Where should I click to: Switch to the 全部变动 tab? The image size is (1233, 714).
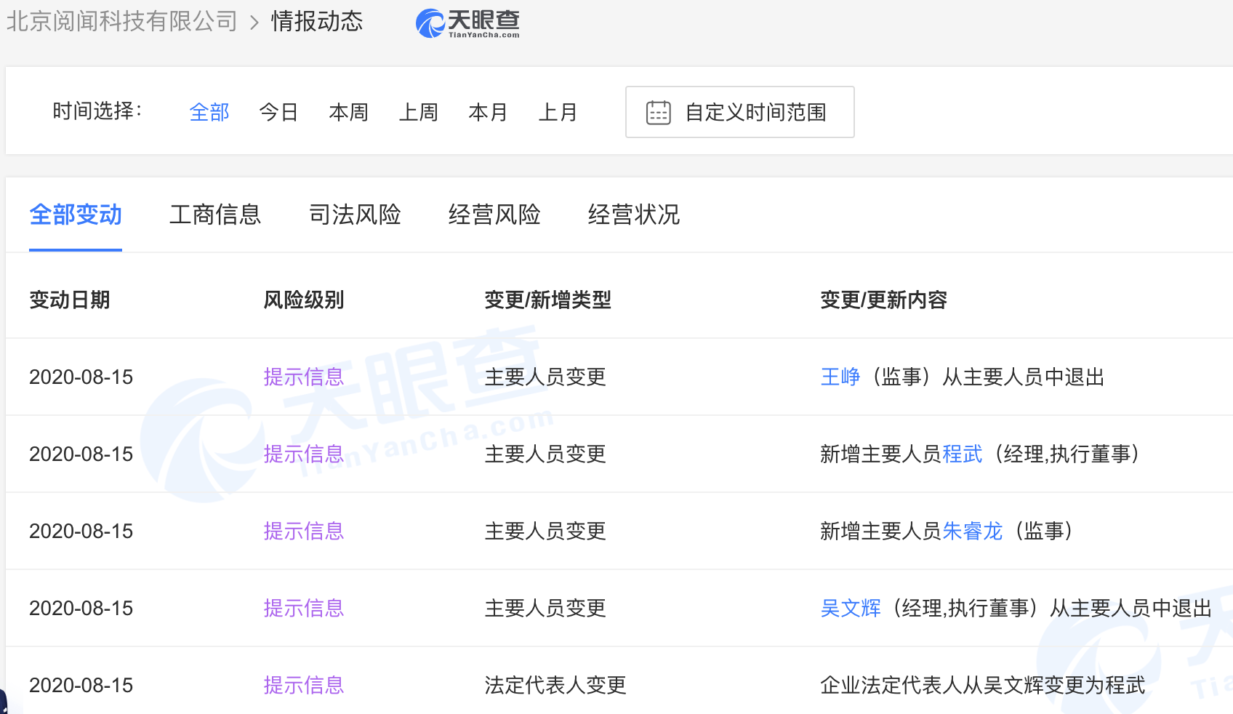(76, 215)
